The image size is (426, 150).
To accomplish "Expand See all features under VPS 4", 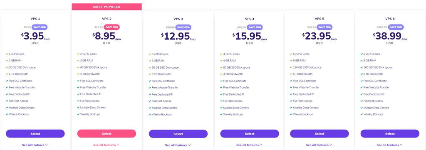I will 249,145.
